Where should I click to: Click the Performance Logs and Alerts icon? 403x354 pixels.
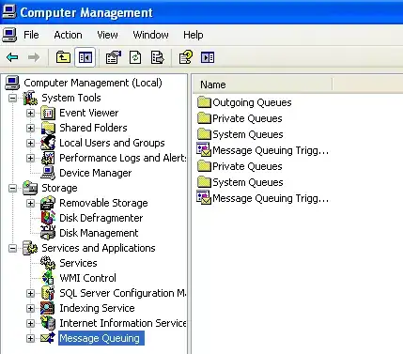pyautogui.click(x=48, y=158)
